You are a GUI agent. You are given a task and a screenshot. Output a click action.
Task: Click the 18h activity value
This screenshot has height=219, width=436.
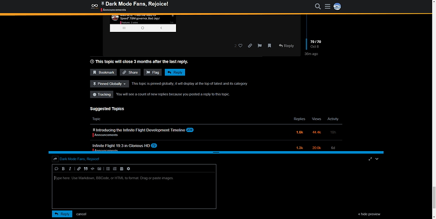[333, 132]
